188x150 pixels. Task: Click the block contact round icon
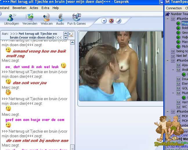pyautogui.click(x=111, y=21)
